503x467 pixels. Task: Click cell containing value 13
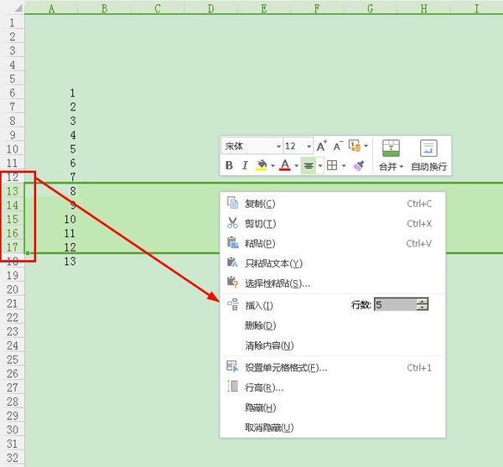pos(52,261)
